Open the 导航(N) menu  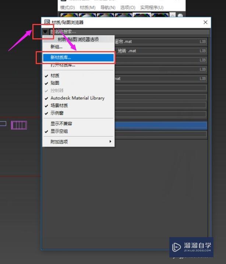coord(108,8)
